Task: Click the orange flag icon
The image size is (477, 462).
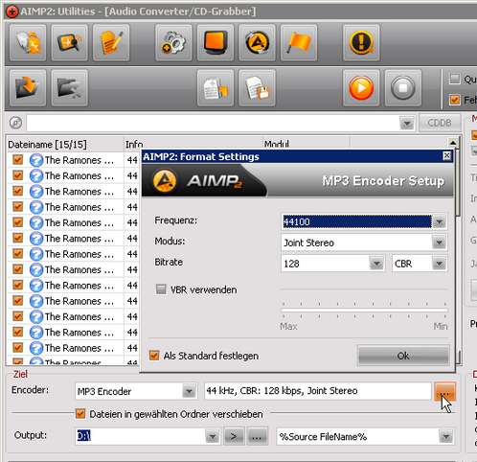Action: (x=299, y=42)
